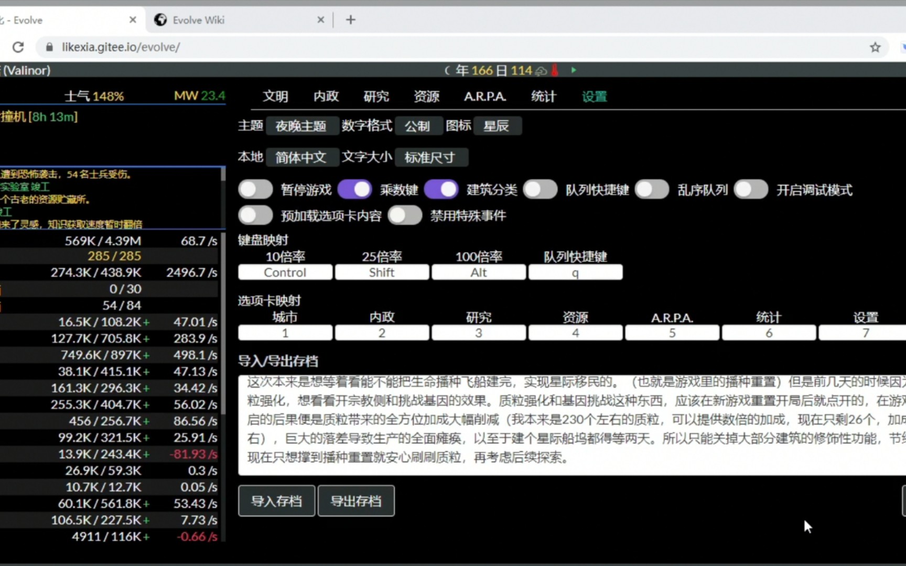The image size is (906, 566).
Task: Click the plus icon on the 749.6K / 897K row
Action: point(146,355)
